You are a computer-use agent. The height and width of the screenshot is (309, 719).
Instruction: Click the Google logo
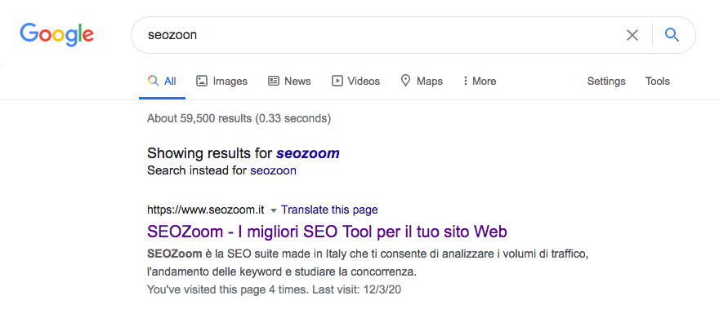coord(57,35)
